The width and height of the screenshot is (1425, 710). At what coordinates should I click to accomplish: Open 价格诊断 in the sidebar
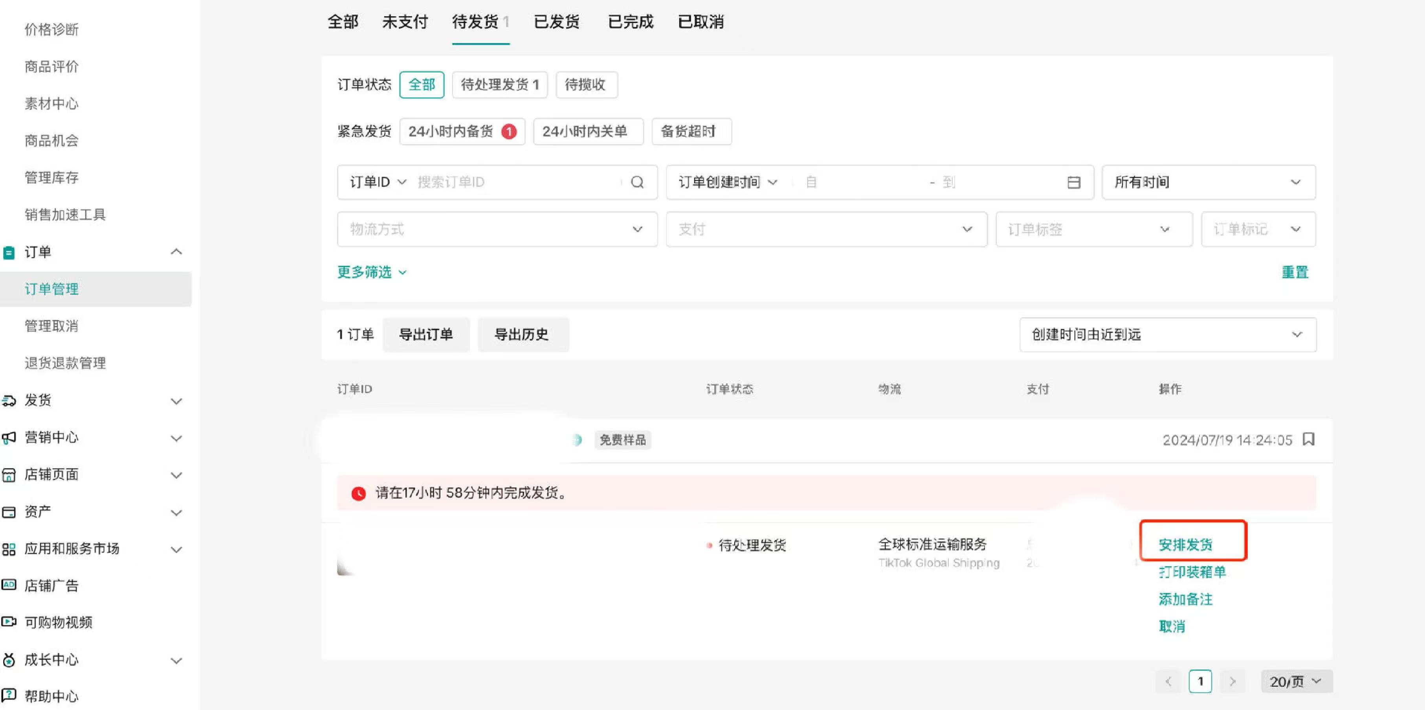coord(51,30)
